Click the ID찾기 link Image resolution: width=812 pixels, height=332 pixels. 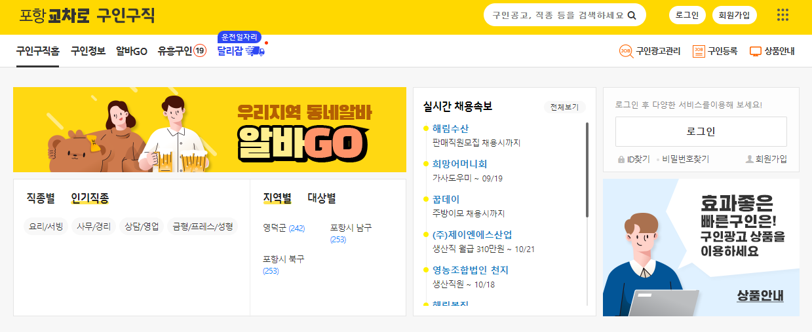point(638,159)
